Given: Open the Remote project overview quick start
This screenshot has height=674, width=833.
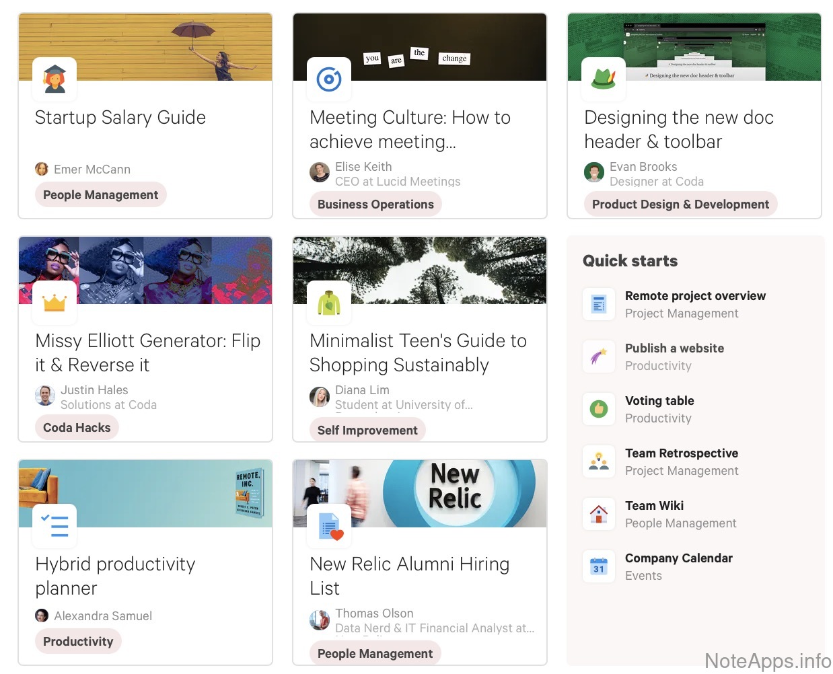Looking at the screenshot, I should (x=695, y=296).
